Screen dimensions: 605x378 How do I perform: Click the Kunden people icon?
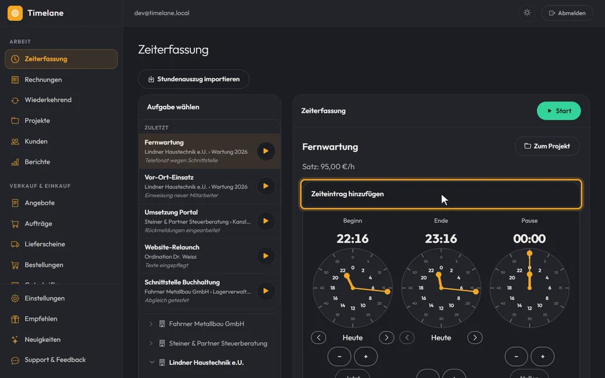point(15,142)
